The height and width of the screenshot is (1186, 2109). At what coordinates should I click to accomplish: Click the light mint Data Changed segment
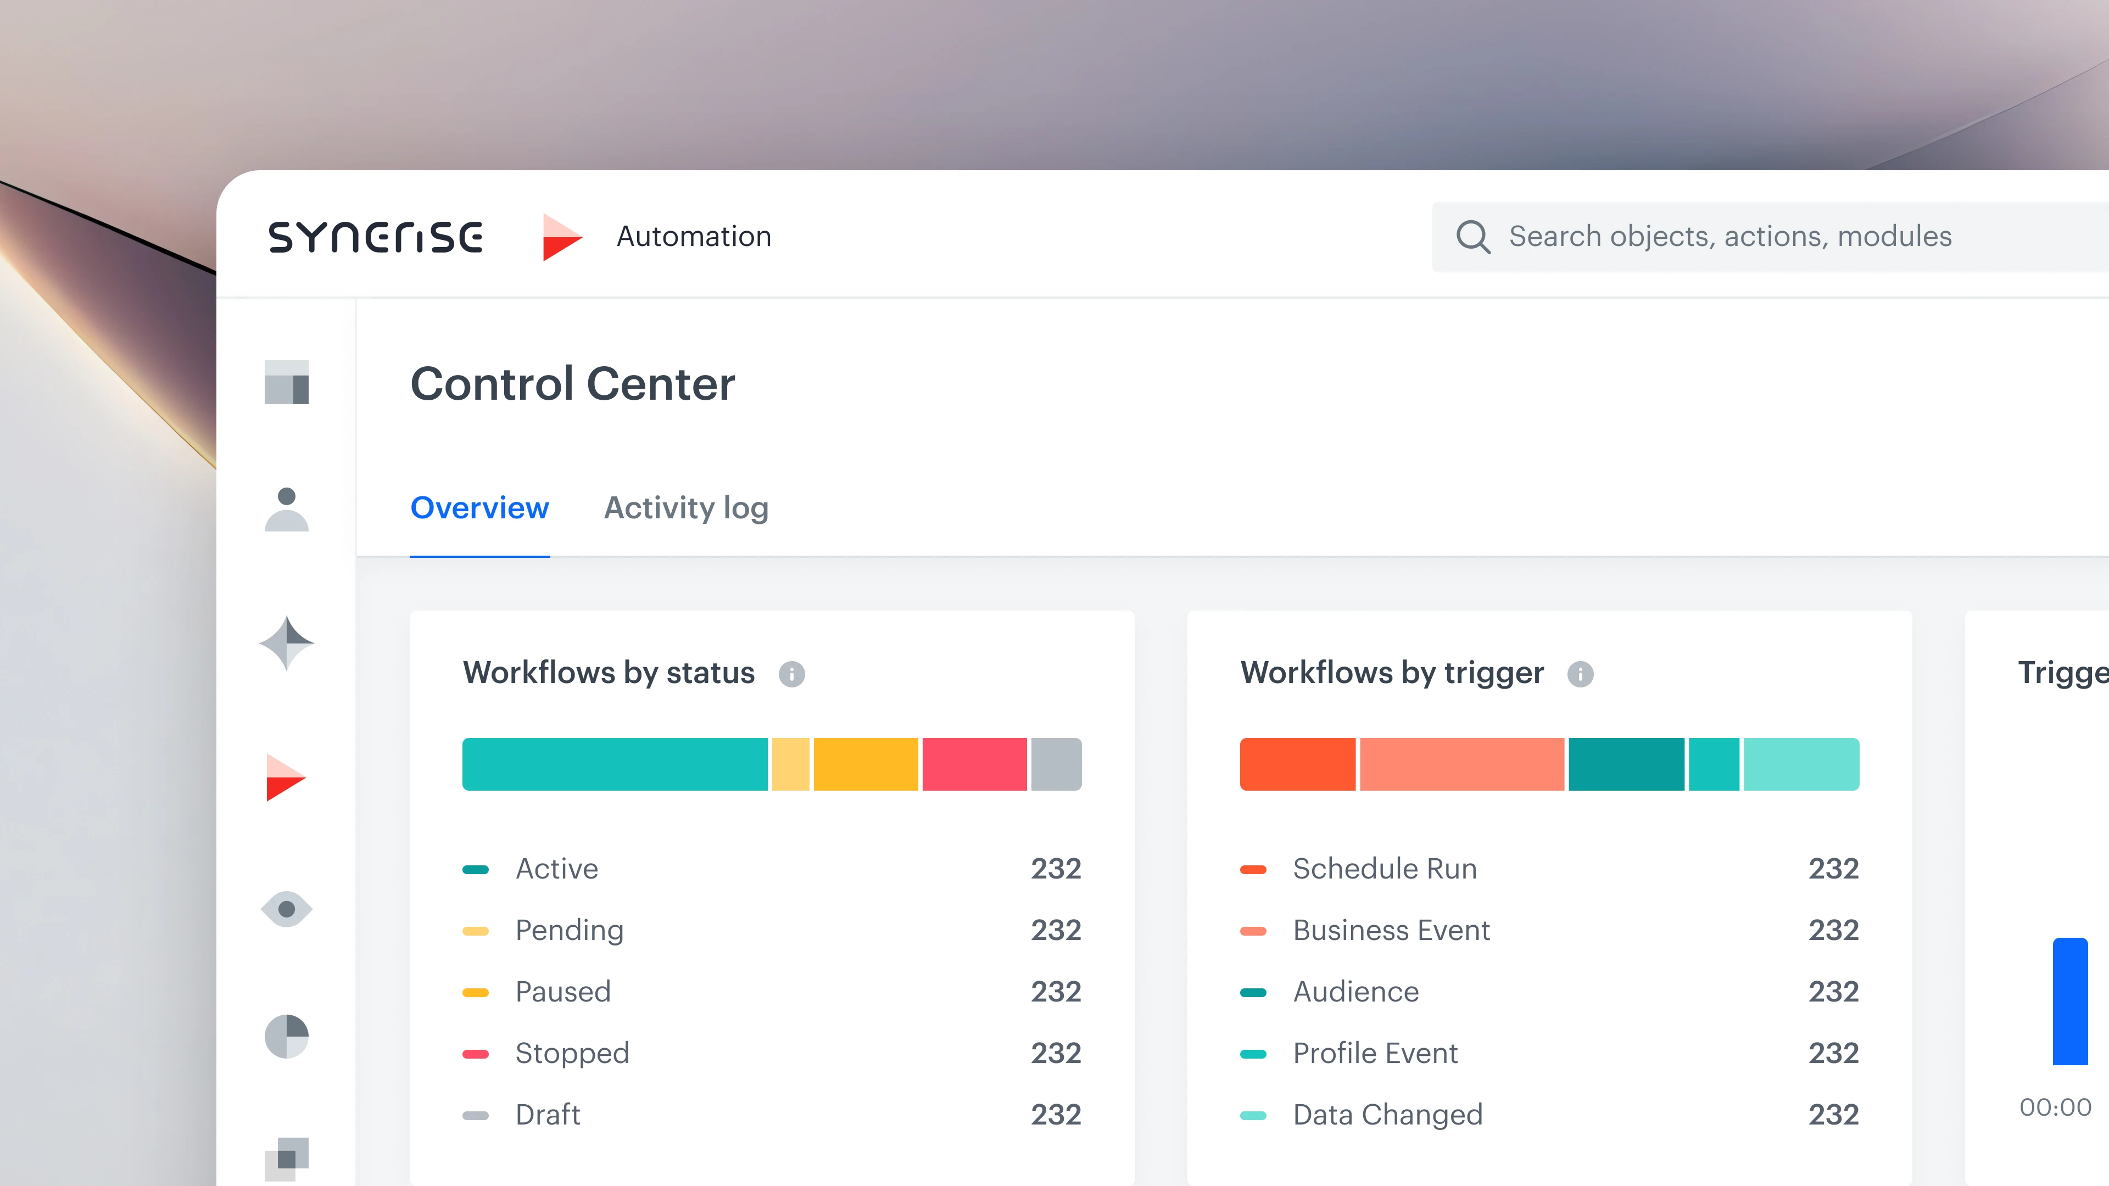[1801, 764]
